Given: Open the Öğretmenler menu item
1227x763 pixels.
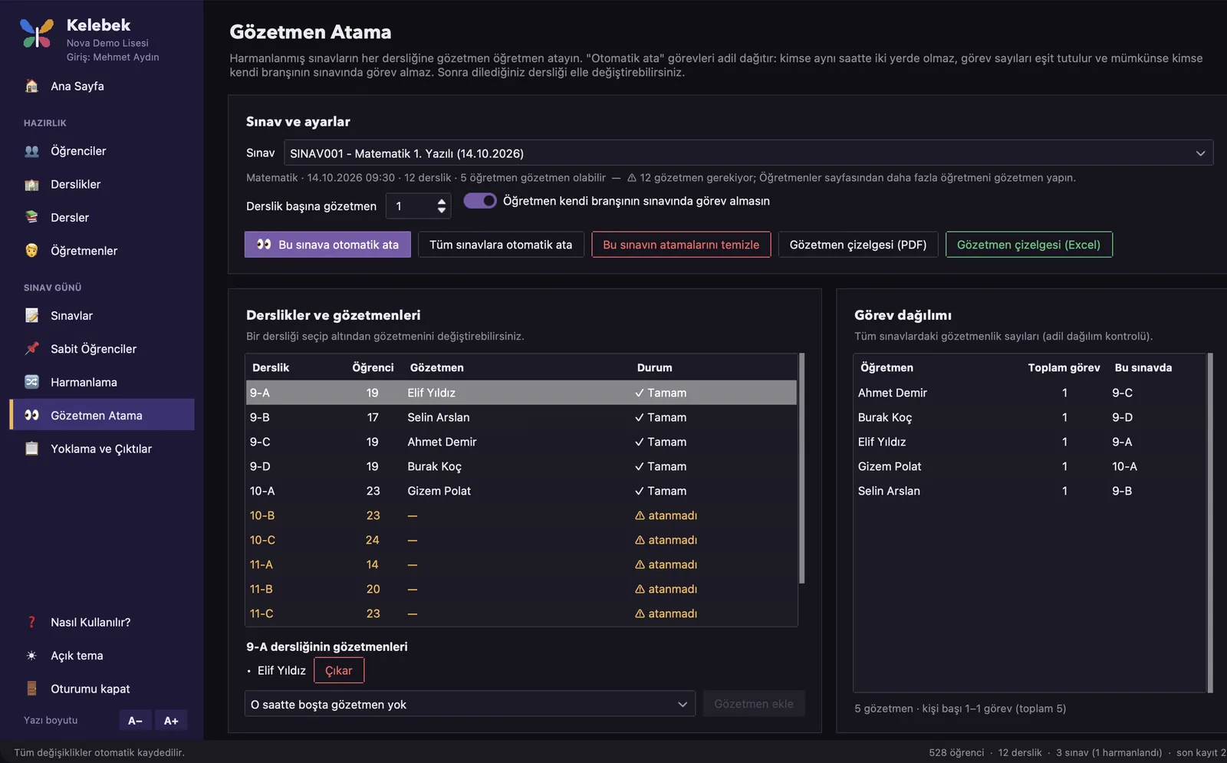Looking at the screenshot, I should click(84, 251).
